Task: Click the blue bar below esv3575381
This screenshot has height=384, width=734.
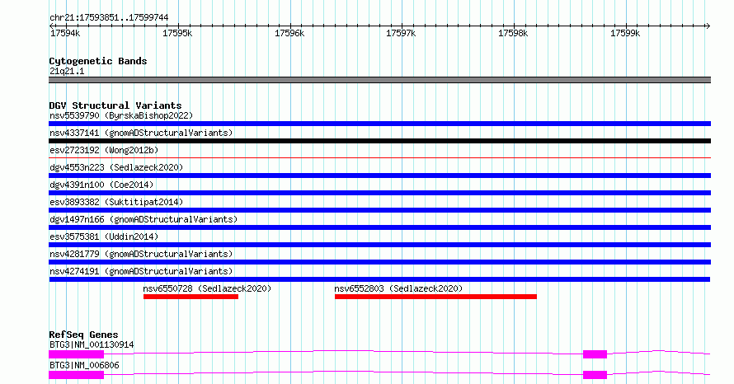Action: (379, 245)
